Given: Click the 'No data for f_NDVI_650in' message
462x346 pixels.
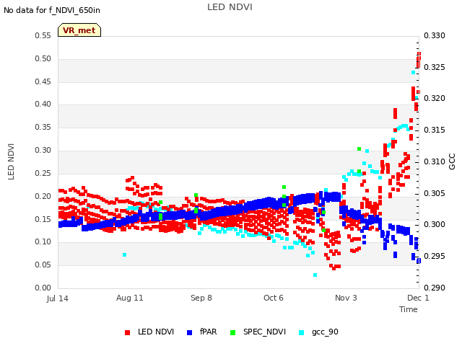Looking at the screenshot, I should [52, 10].
